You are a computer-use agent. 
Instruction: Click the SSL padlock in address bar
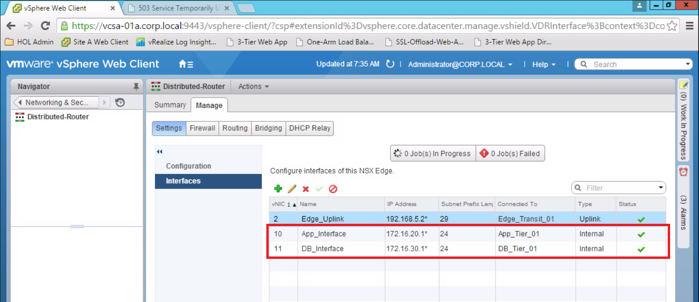tap(65, 26)
